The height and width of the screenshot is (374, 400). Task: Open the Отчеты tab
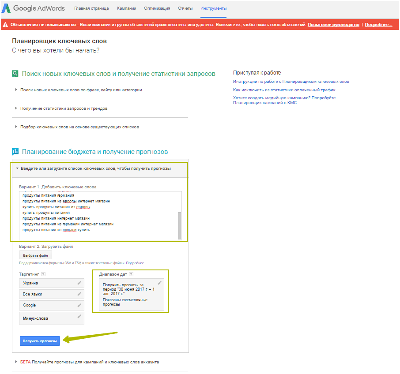coord(185,8)
